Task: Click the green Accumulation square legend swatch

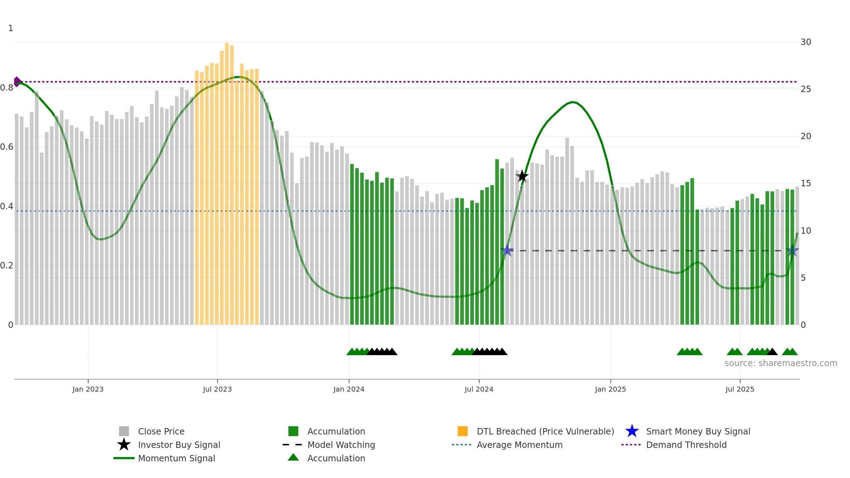Action: click(293, 431)
